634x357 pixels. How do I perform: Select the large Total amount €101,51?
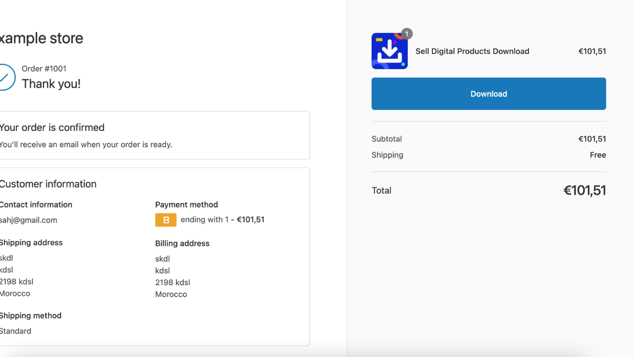coord(584,190)
